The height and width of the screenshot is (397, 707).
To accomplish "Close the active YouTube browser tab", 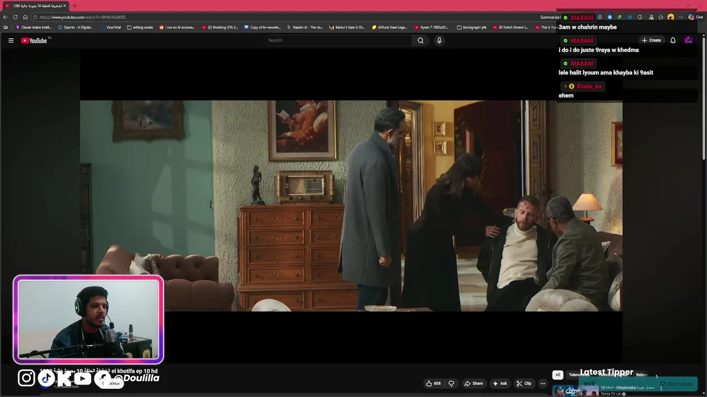I will tap(65, 6).
